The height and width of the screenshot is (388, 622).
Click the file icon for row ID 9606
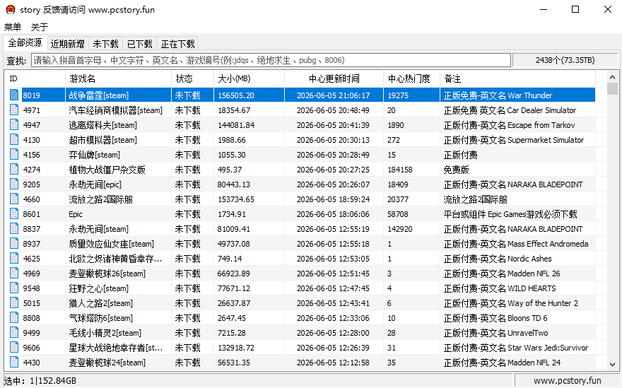[14, 348]
